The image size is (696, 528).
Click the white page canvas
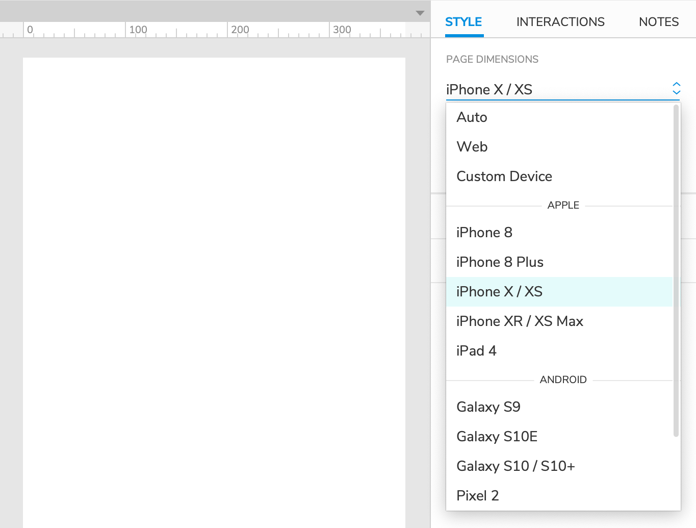coord(214,292)
